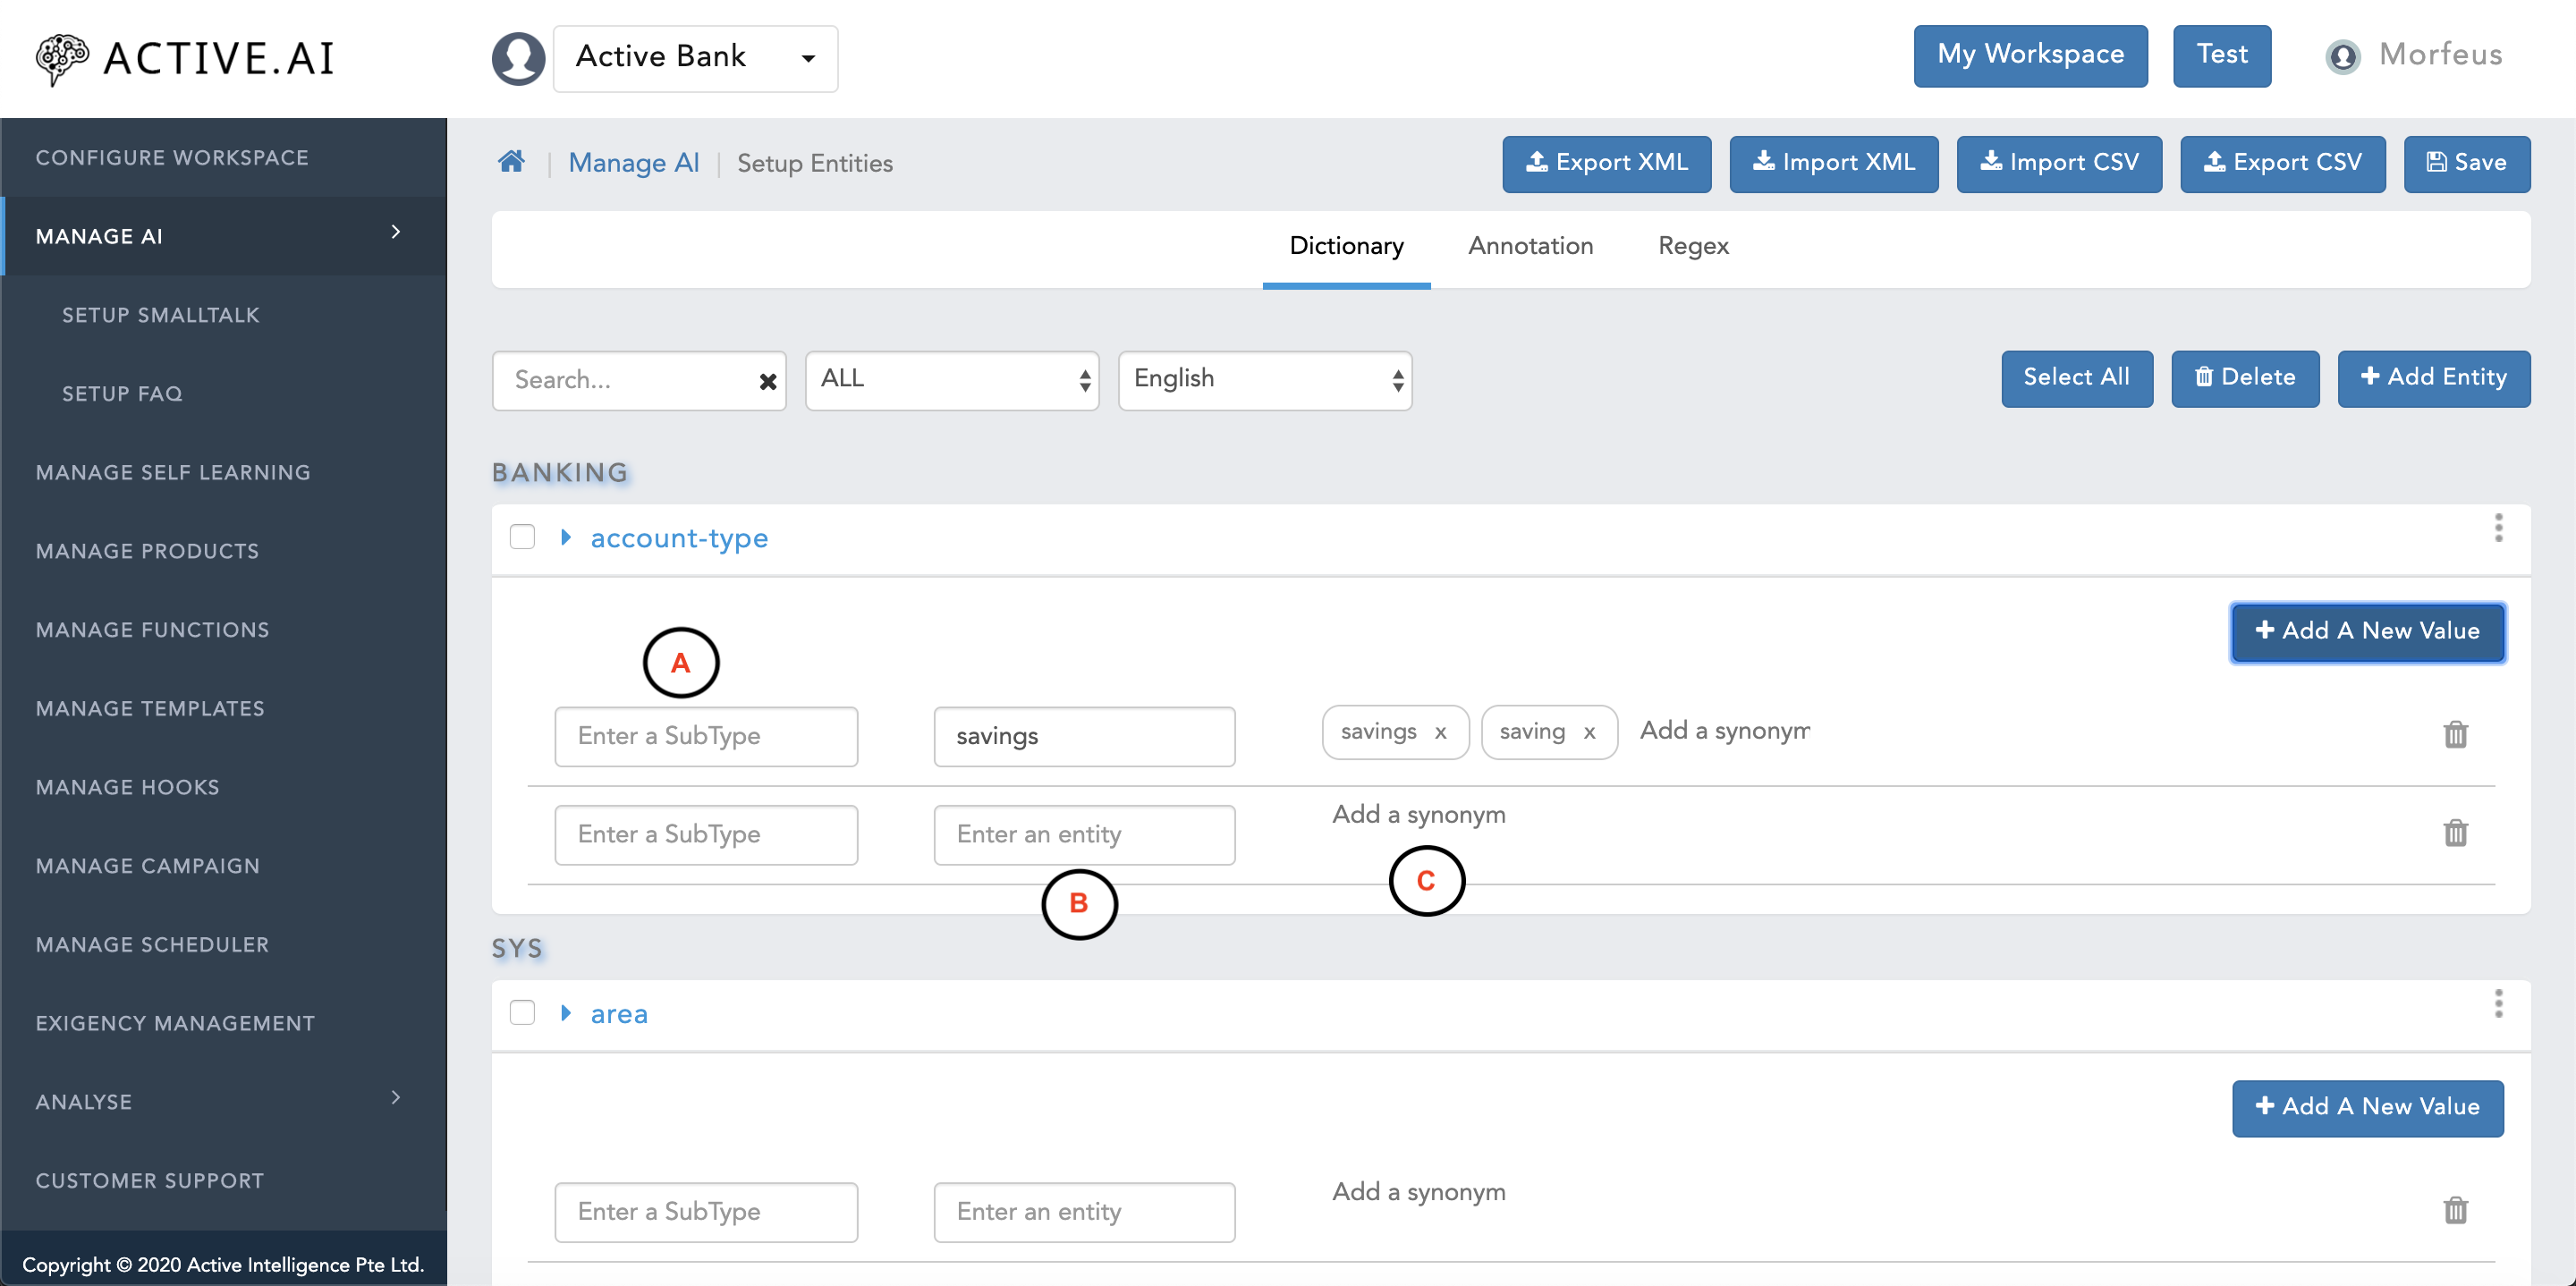
Task: Click Add A New Value for account-type
Action: [x=2368, y=630]
